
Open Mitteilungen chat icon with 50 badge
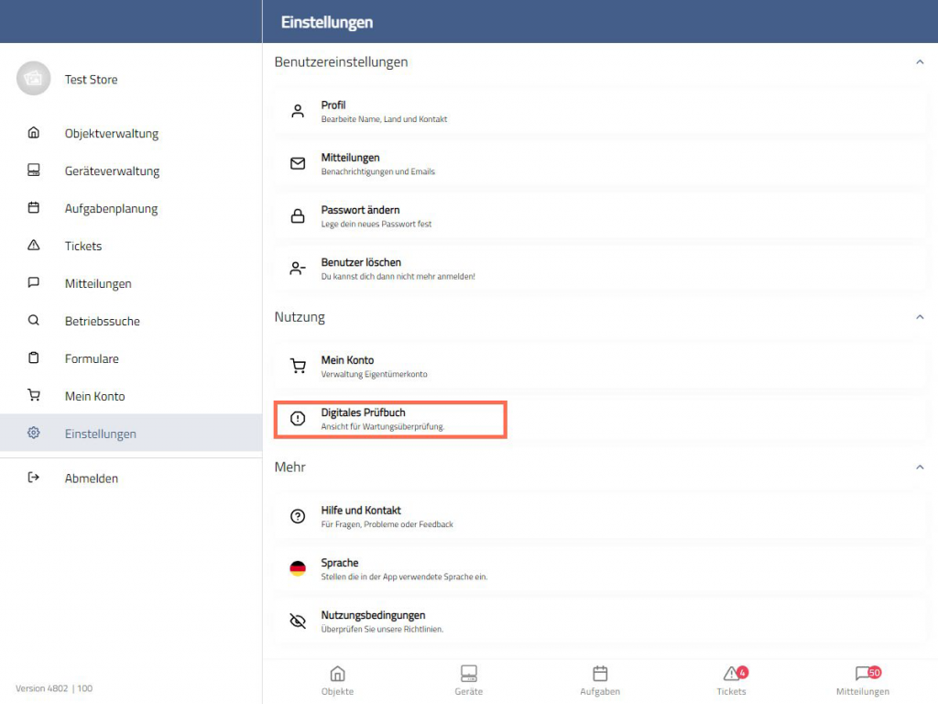coord(862,675)
